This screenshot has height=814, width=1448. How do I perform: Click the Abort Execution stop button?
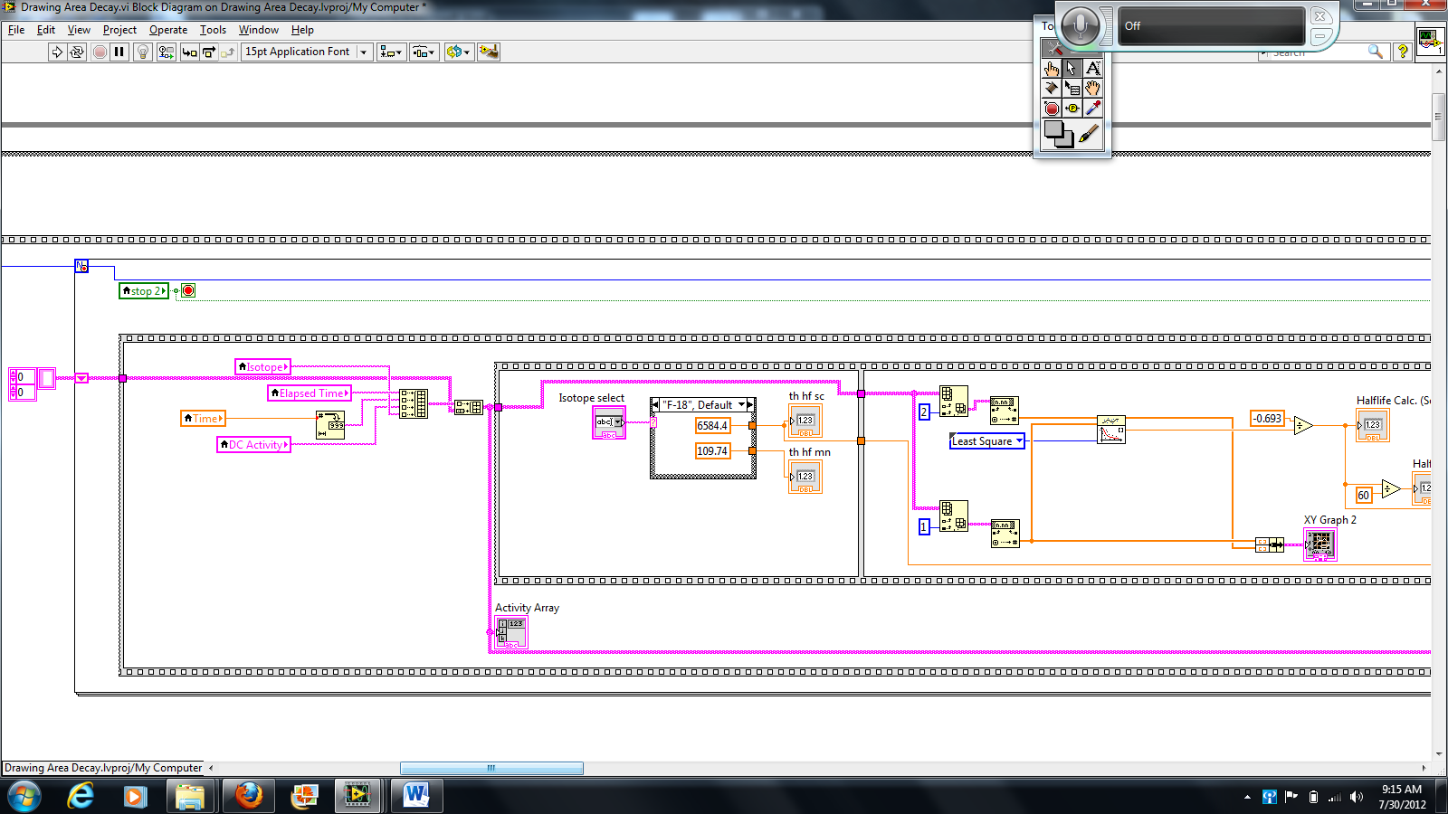pyautogui.click(x=100, y=52)
